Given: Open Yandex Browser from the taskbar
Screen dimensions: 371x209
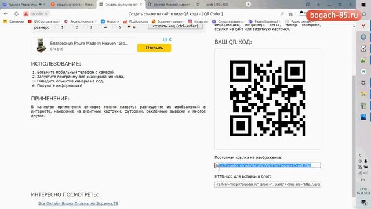Looking at the screenshot, I should click(x=363, y=26).
